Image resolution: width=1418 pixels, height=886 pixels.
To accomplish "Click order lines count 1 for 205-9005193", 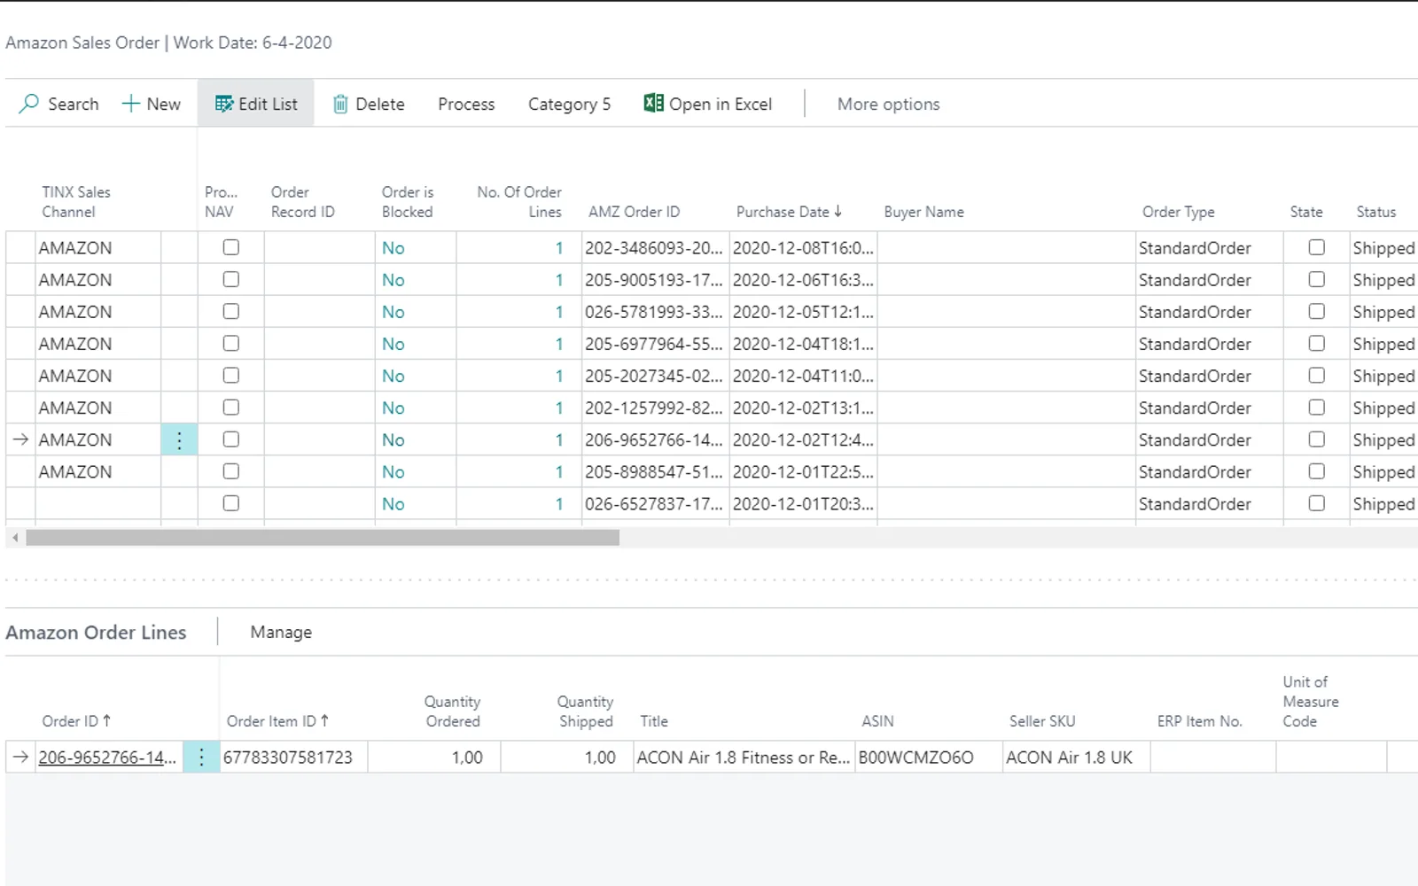I will coord(559,280).
